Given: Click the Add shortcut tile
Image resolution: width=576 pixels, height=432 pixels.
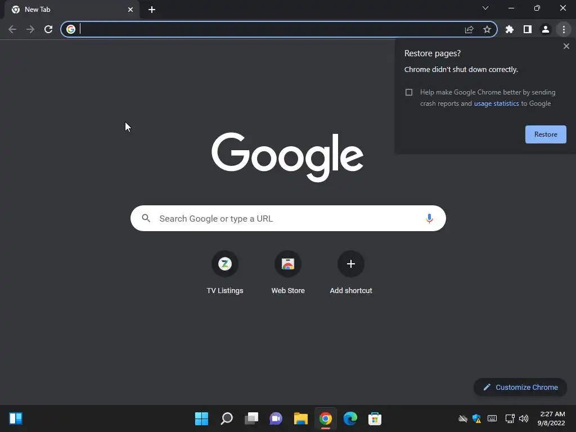Looking at the screenshot, I should [351, 273].
